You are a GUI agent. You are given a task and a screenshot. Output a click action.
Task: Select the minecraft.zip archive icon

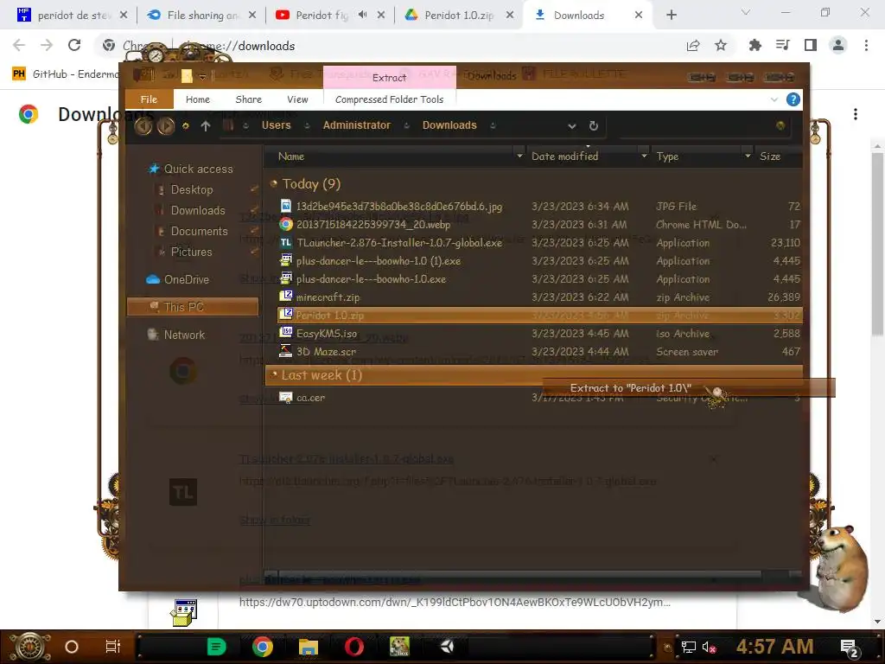coord(286,297)
